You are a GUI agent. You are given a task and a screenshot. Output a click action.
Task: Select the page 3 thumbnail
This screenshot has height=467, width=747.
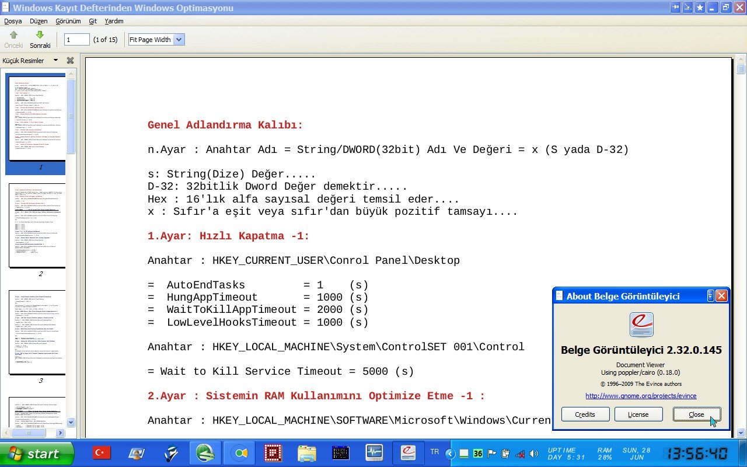click(x=37, y=333)
